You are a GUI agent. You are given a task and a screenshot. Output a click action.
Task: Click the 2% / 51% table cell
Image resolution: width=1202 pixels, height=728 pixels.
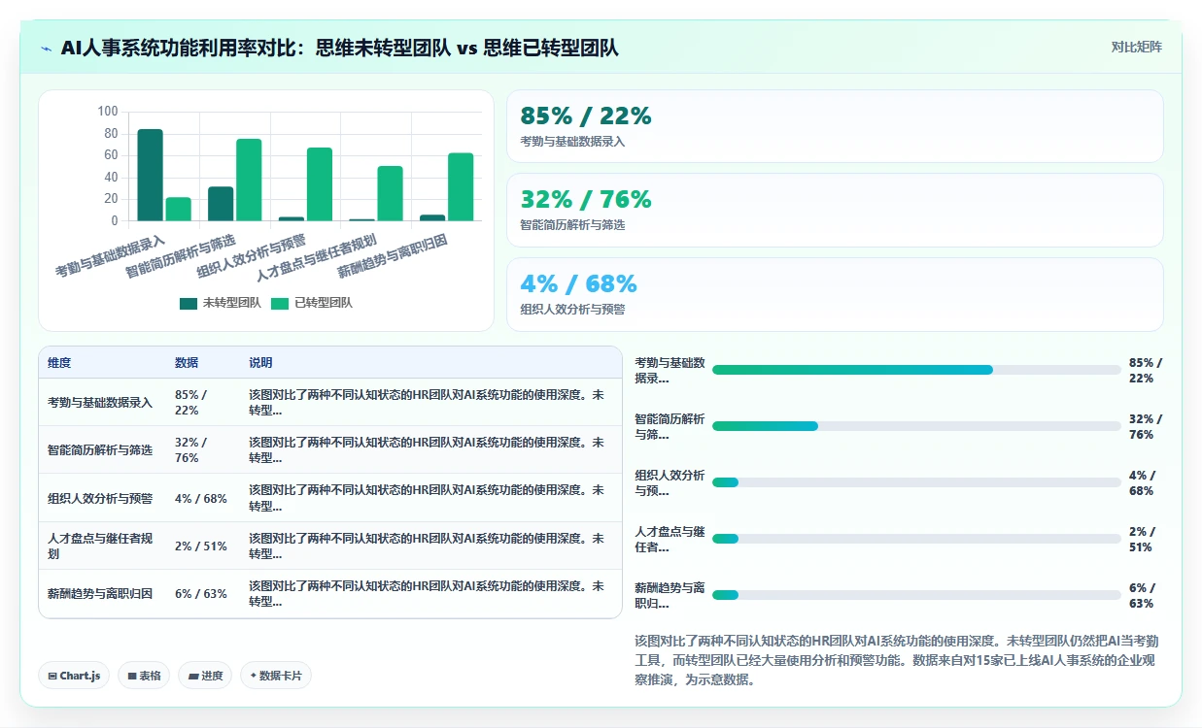click(201, 546)
